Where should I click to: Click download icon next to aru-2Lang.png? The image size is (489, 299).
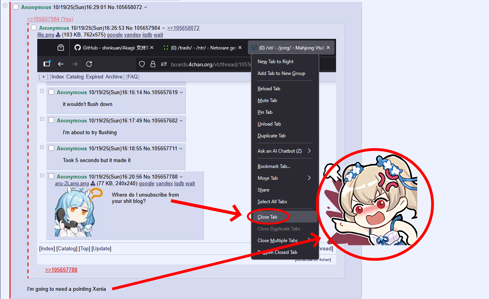click(93, 183)
